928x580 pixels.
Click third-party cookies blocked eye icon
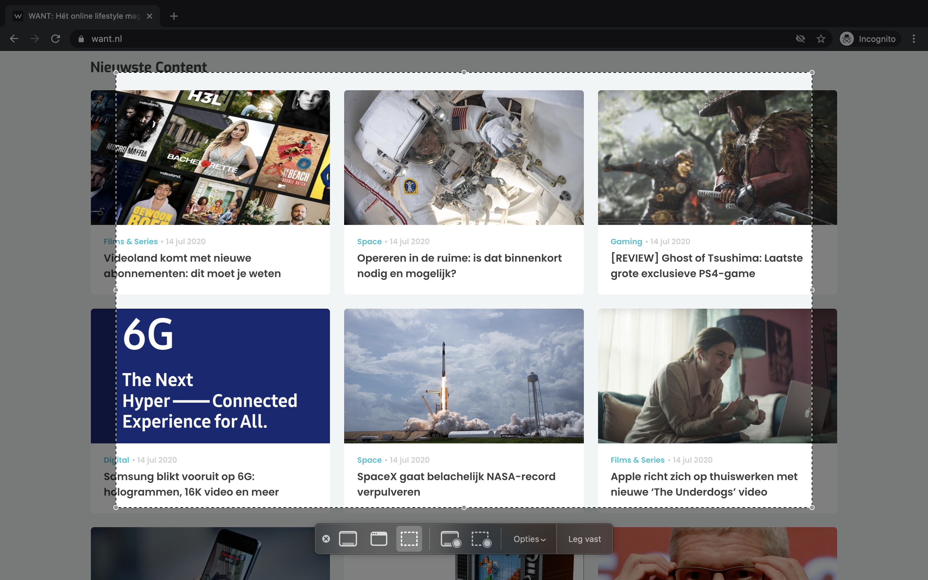(x=800, y=39)
